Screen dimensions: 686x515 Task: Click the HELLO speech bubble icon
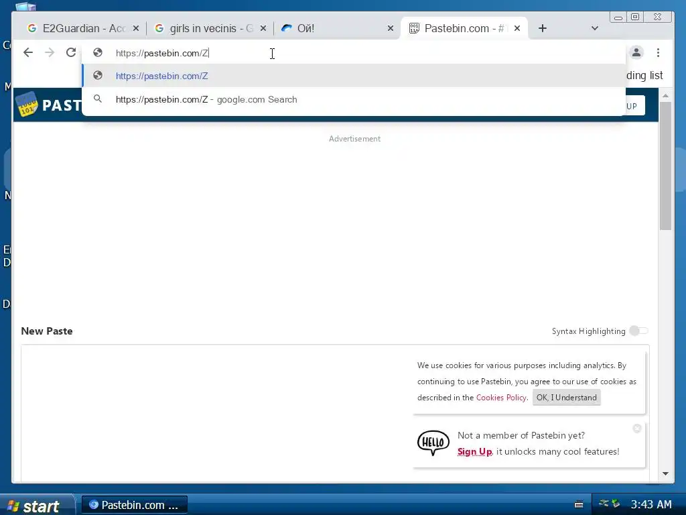(433, 443)
